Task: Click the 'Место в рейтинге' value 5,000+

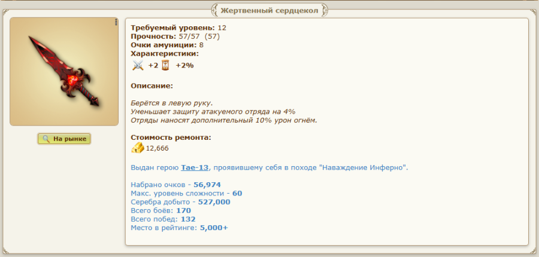Action: [x=214, y=227]
